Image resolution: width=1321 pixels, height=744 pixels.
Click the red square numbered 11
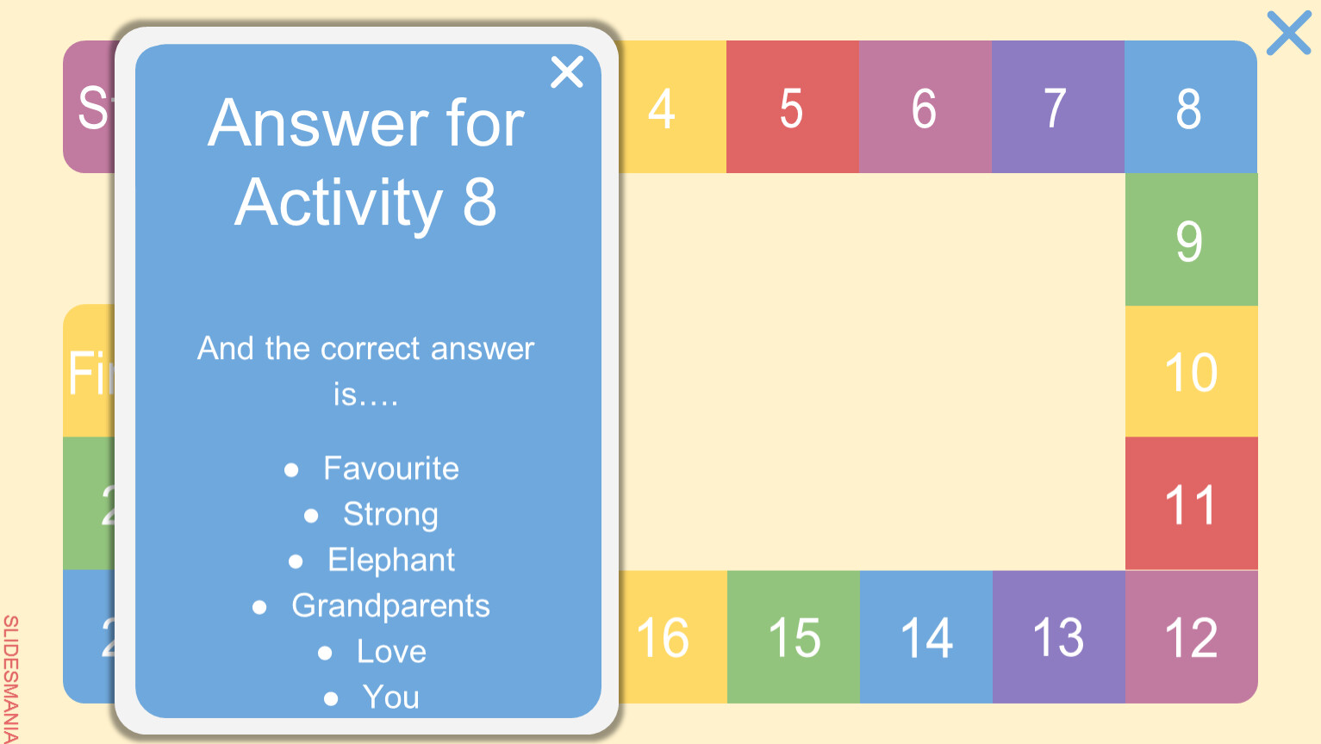(1191, 504)
